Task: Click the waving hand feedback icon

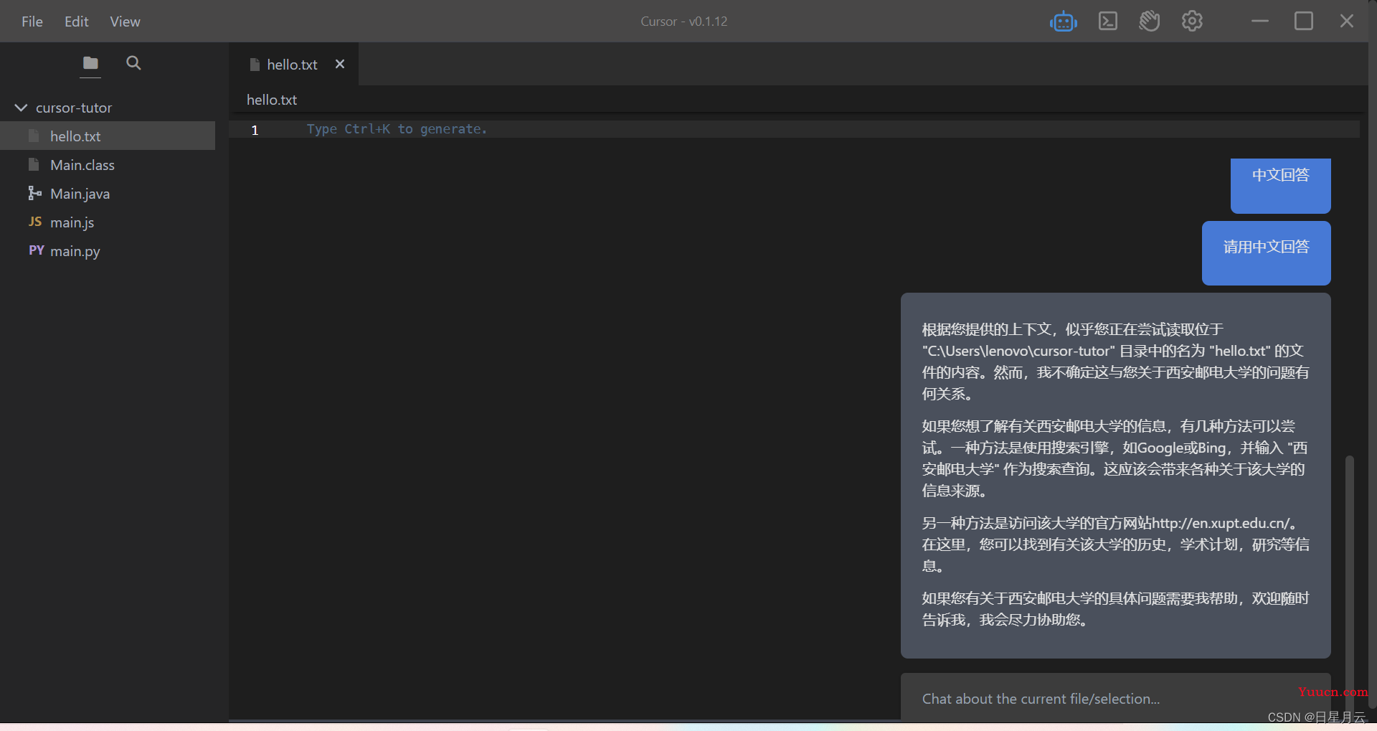Action: (x=1150, y=22)
